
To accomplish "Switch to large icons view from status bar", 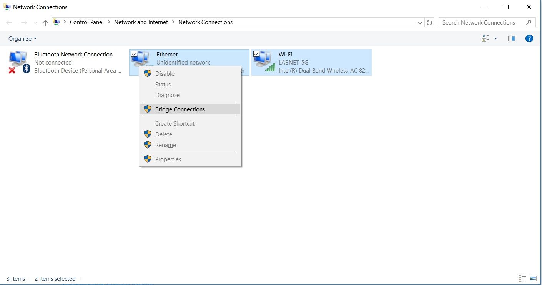I will click(x=533, y=278).
